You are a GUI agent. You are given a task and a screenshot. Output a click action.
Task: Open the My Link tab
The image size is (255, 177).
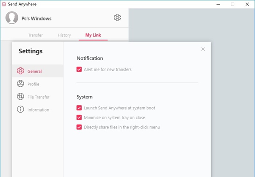93,35
